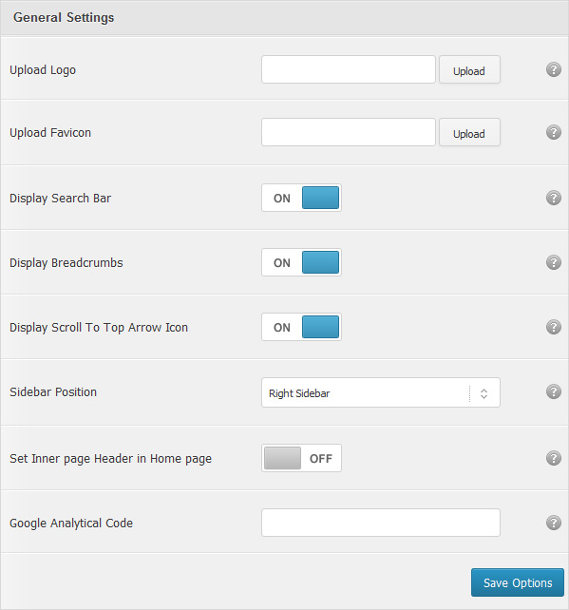Toggle Display Search Bar switch off

(x=301, y=198)
